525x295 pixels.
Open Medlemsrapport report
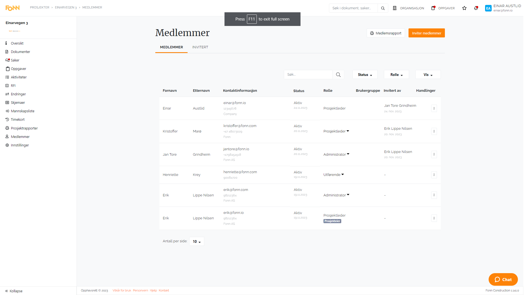[386, 33]
